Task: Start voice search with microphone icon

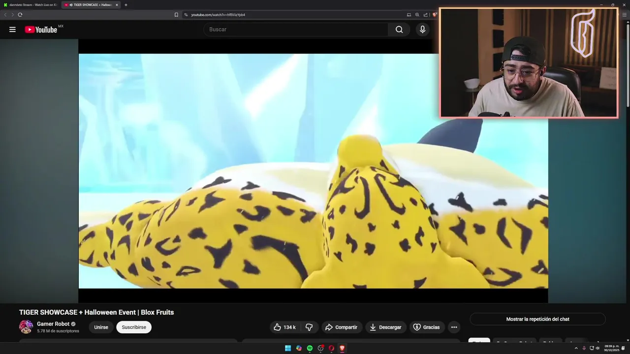Action: (422, 29)
